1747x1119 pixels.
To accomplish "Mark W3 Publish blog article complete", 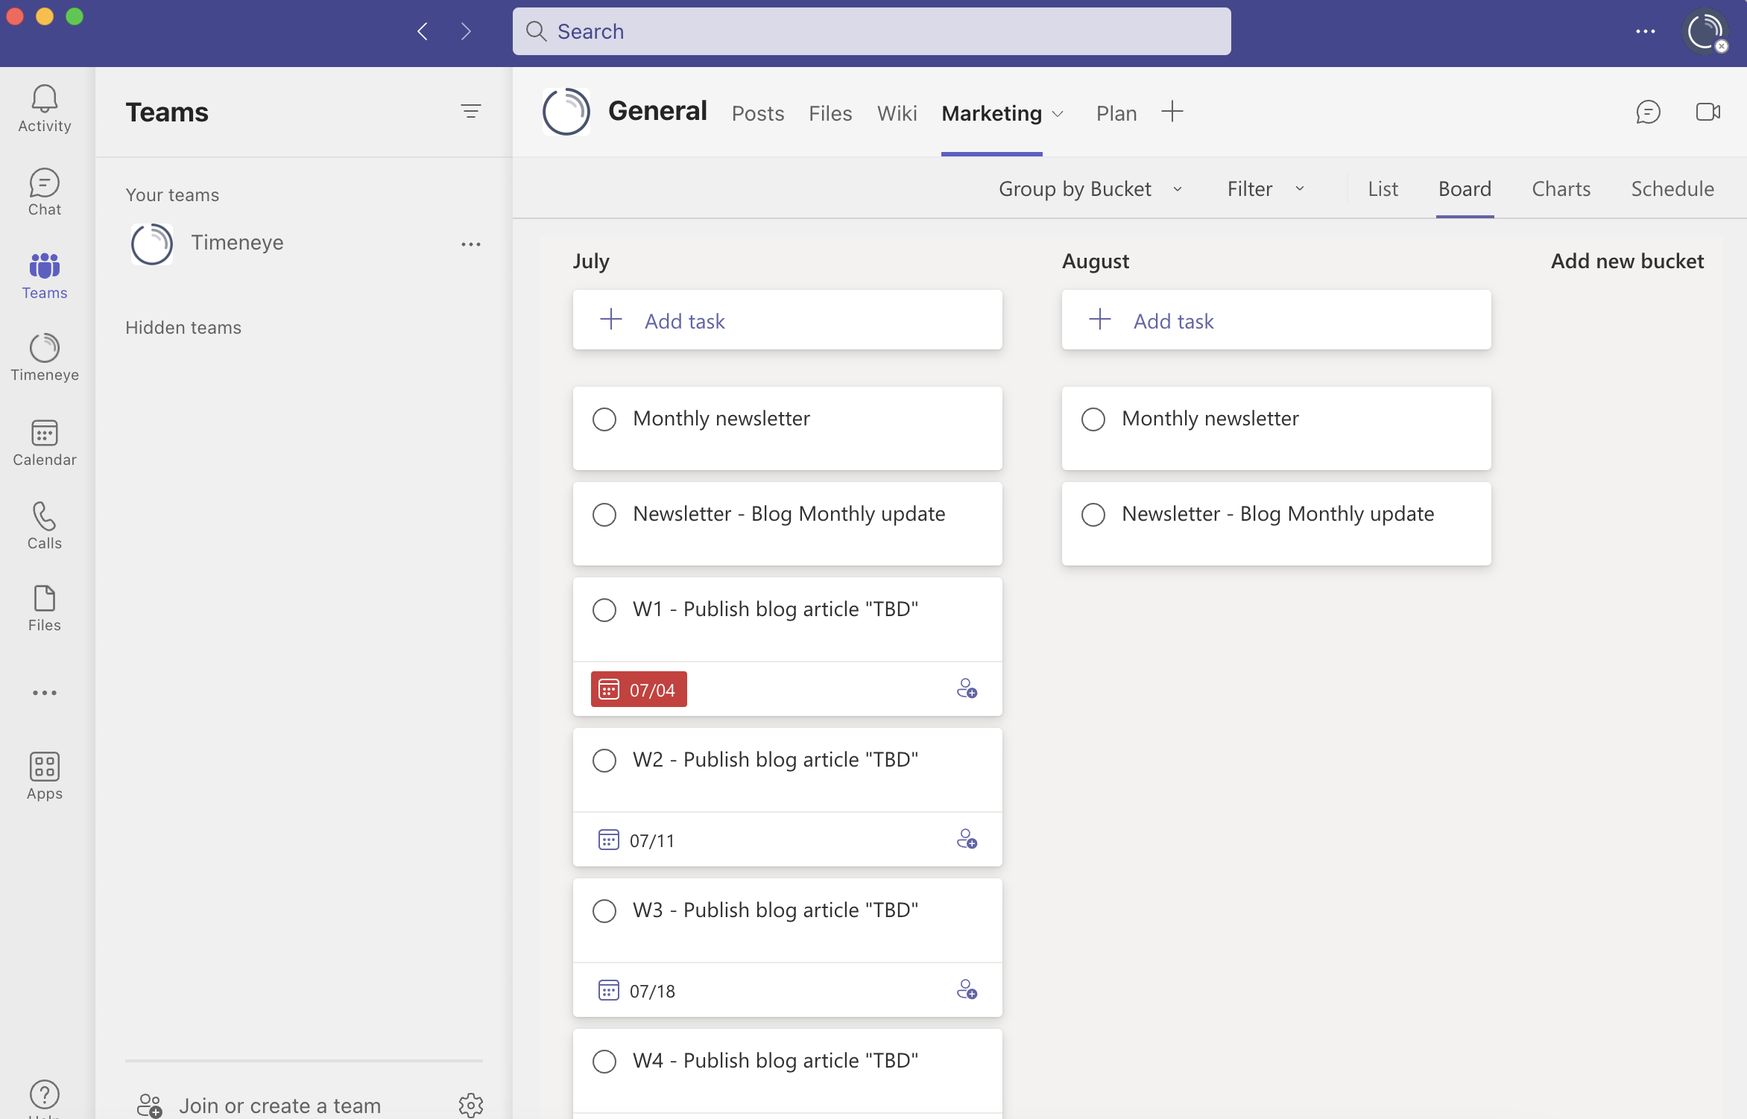I will click(604, 911).
